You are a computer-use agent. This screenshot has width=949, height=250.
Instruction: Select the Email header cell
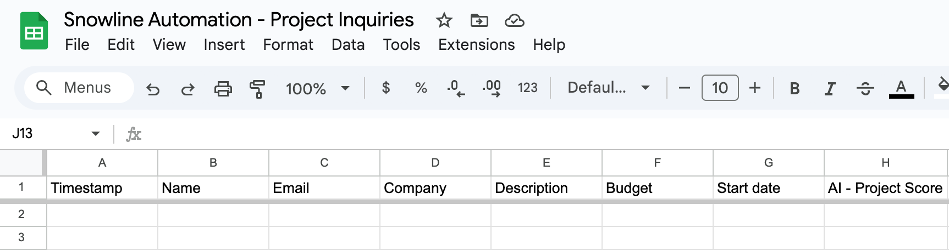(324, 188)
